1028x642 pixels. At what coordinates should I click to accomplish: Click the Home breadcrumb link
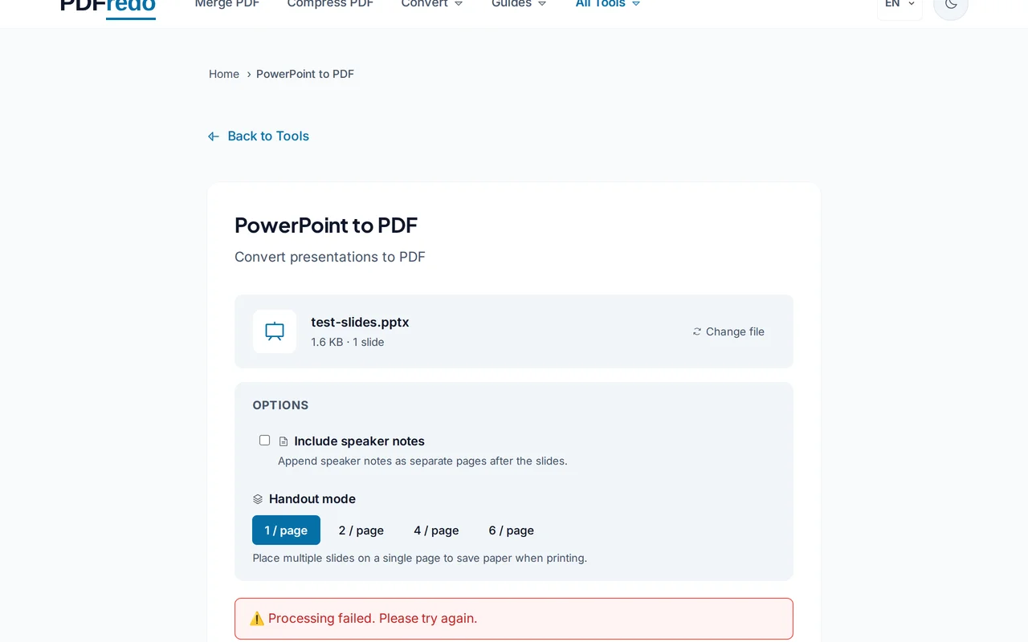coord(223,74)
